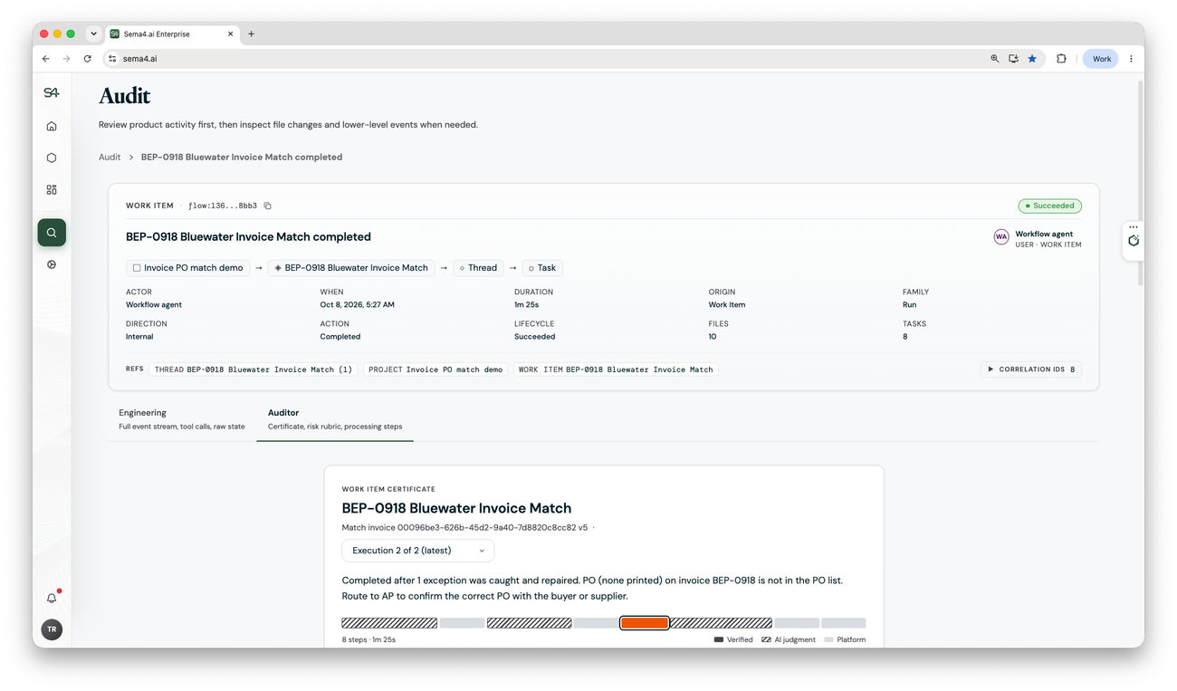
Task: Click the PROJECT Invoice PO match demo tag
Action: click(x=435, y=369)
